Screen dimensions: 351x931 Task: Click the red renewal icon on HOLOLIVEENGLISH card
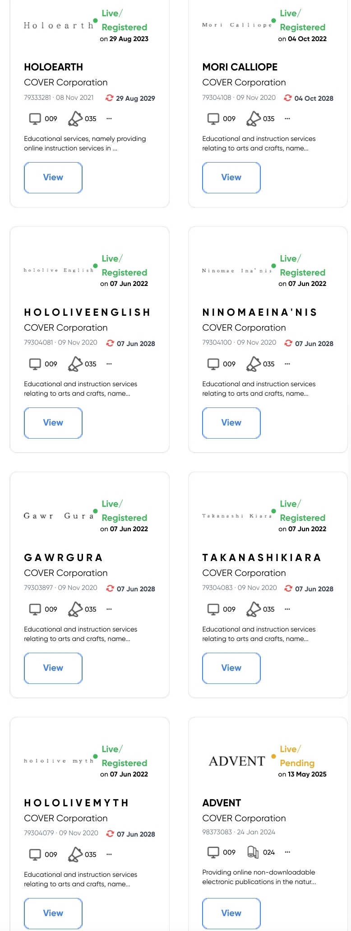point(110,343)
